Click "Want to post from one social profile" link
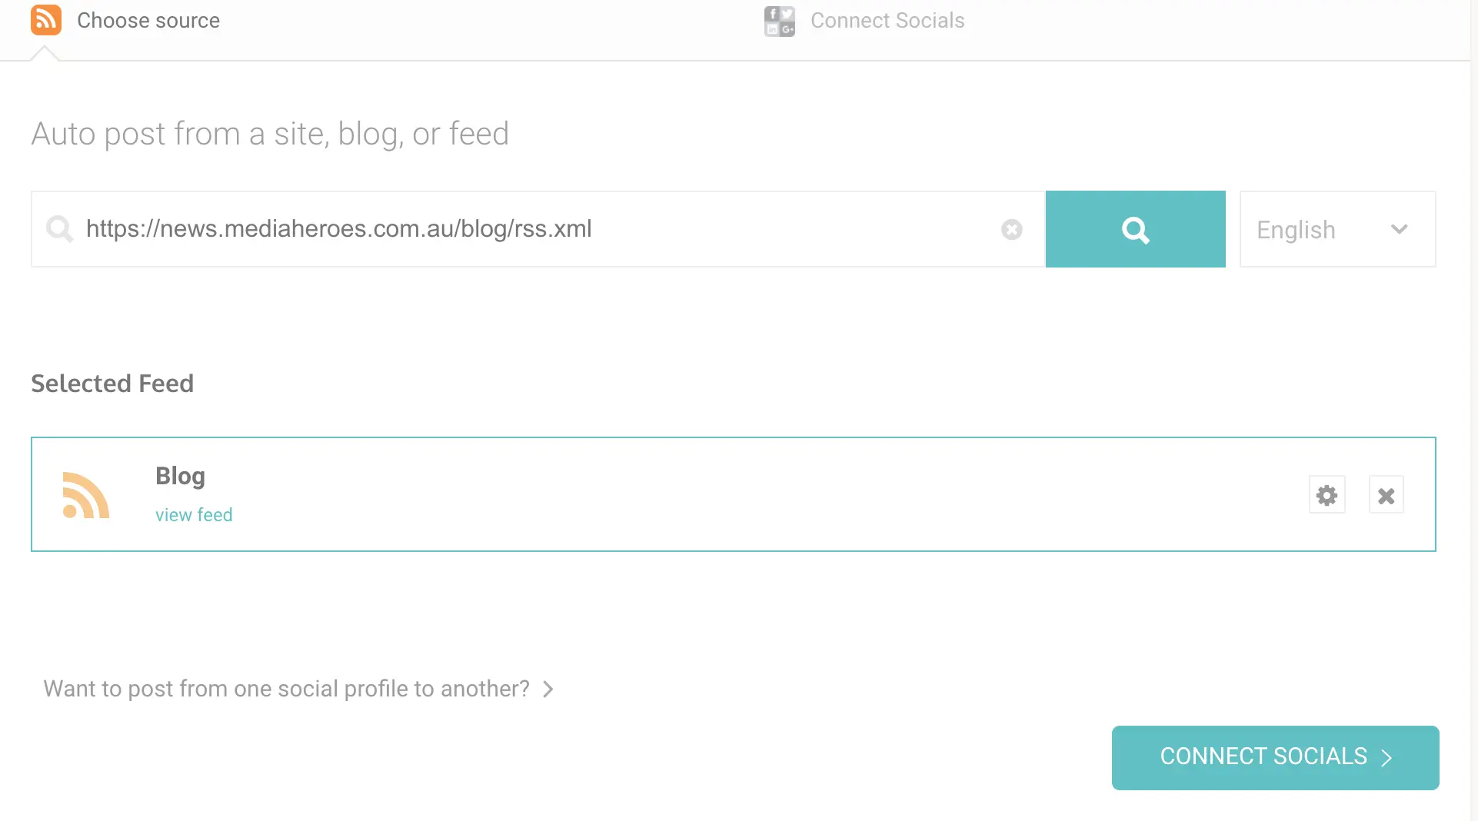 click(x=286, y=689)
